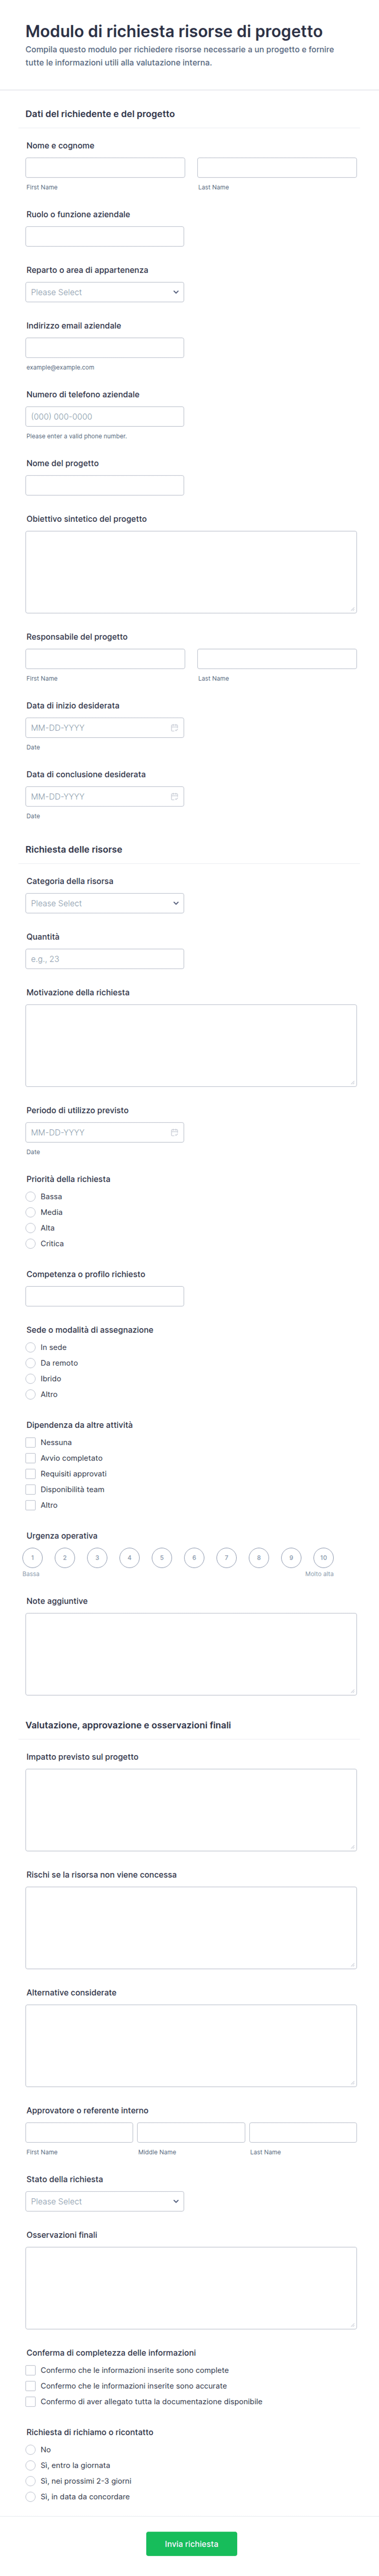Check the Requisiti approvati checkbox
The height and width of the screenshot is (2576, 379).
pyautogui.click(x=30, y=1474)
